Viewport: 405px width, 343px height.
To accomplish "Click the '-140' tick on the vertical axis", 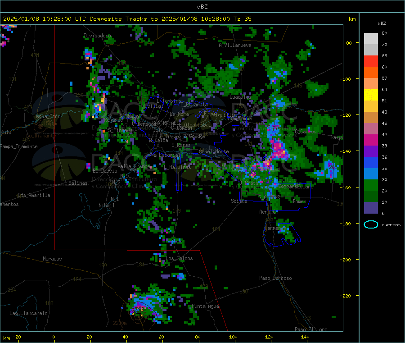I will (346, 151).
